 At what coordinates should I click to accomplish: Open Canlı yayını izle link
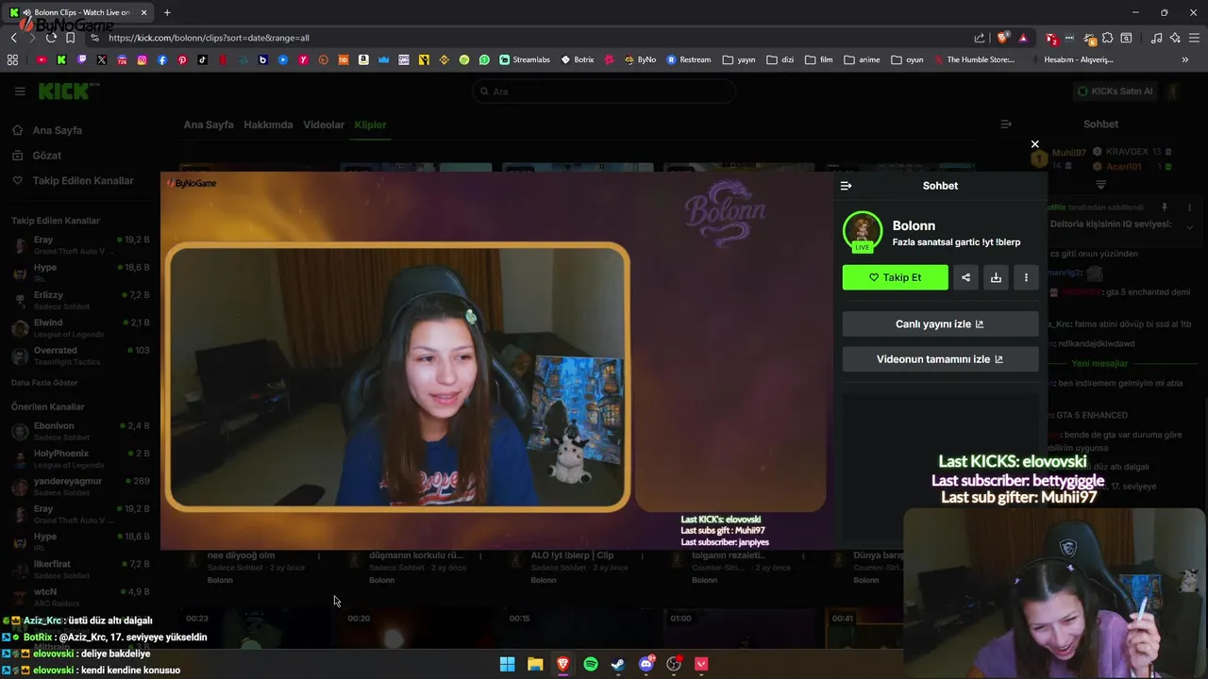tap(940, 323)
